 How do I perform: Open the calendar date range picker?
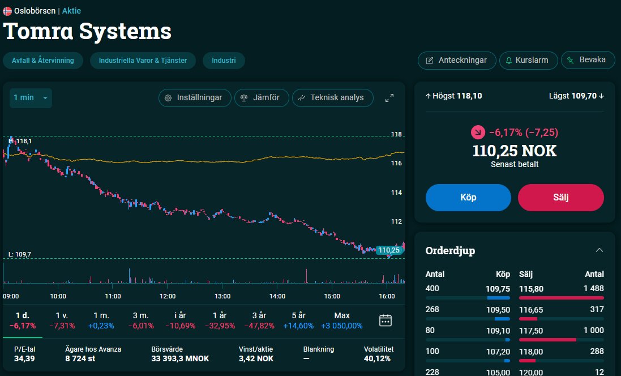tap(386, 320)
